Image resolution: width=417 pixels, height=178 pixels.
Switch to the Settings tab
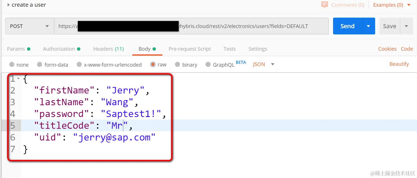coord(258,49)
